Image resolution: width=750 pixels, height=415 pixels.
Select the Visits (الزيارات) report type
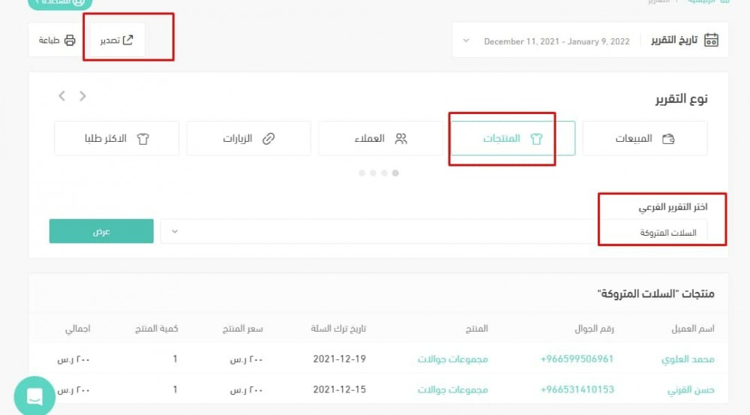pos(248,139)
